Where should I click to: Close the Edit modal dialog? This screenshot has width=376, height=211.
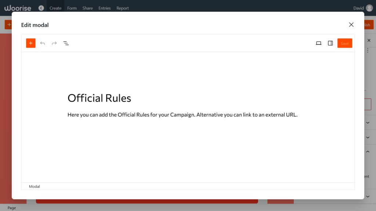coord(351,25)
